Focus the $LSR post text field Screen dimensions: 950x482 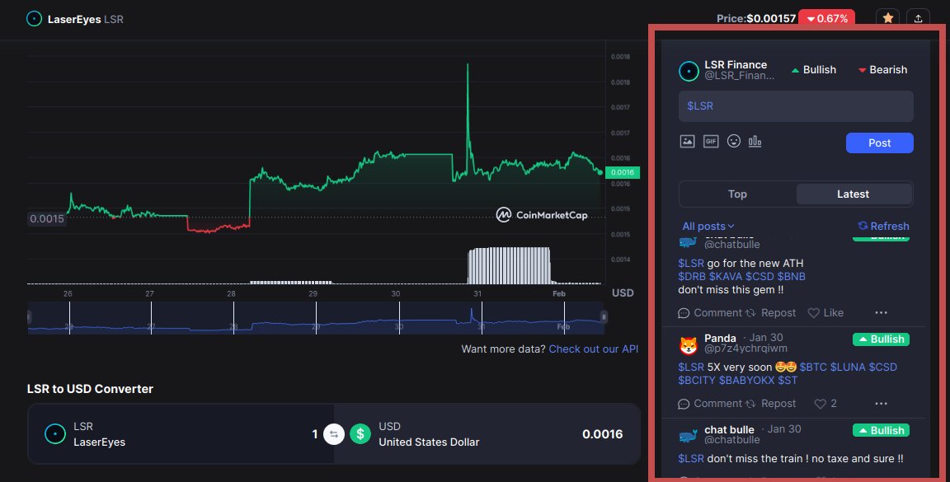pyautogui.click(x=796, y=106)
